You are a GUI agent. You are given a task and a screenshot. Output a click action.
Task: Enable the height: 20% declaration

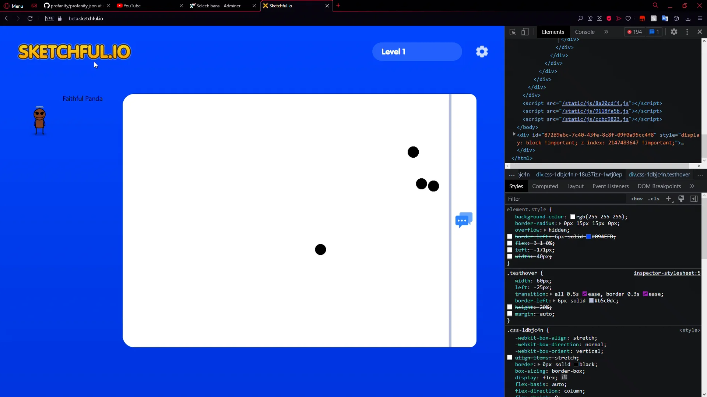click(510, 307)
